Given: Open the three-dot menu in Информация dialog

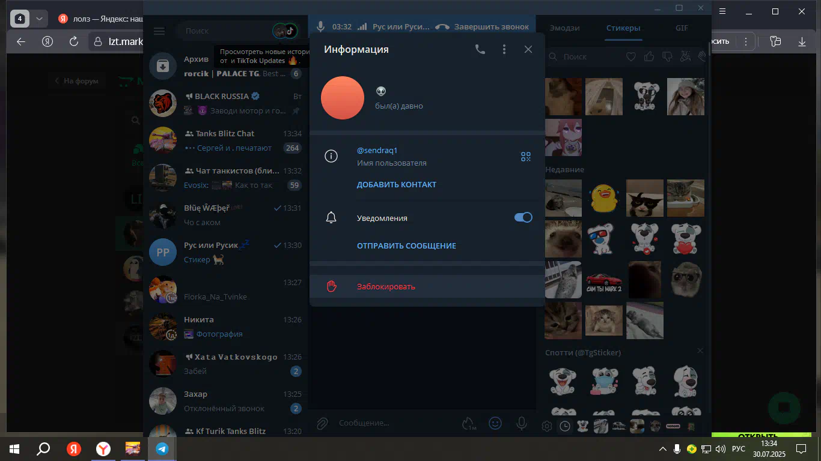Looking at the screenshot, I should tap(504, 49).
